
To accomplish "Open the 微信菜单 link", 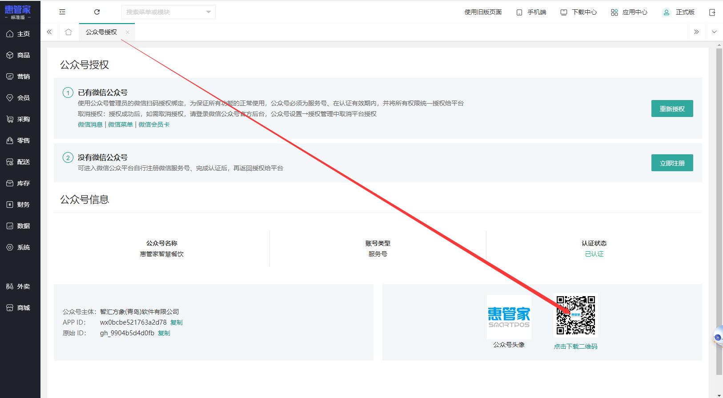I will point(120,125).
